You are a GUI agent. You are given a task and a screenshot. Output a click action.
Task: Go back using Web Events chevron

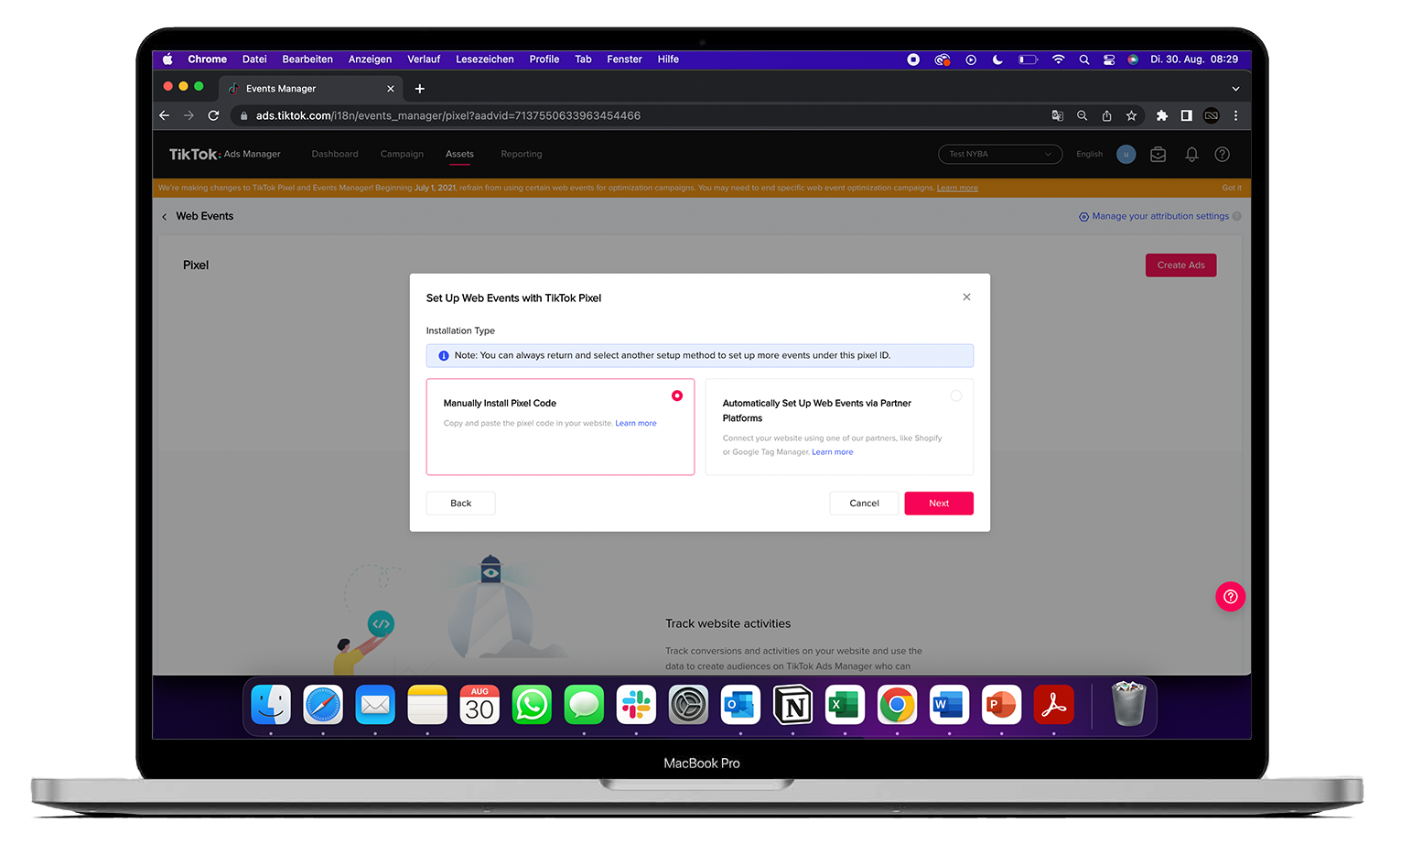pyautogui.click(x=165, y=217)
